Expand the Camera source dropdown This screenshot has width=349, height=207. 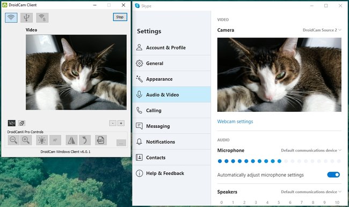pyautogui.click(x=322, y=30)
